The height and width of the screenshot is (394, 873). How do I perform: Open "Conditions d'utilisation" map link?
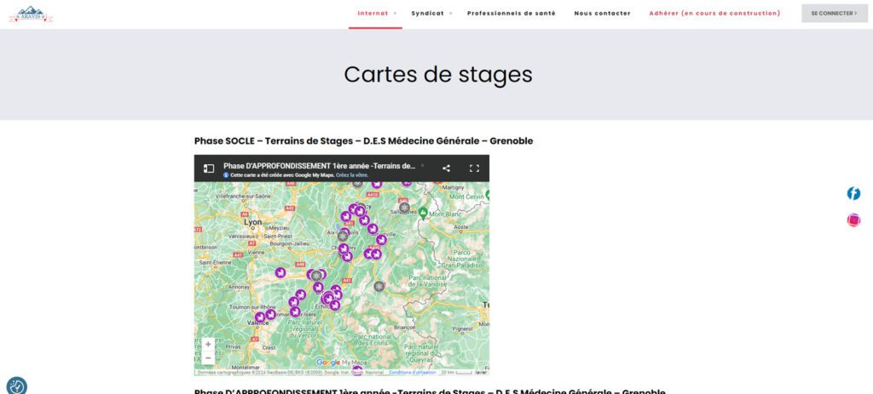tap(413, 373)
